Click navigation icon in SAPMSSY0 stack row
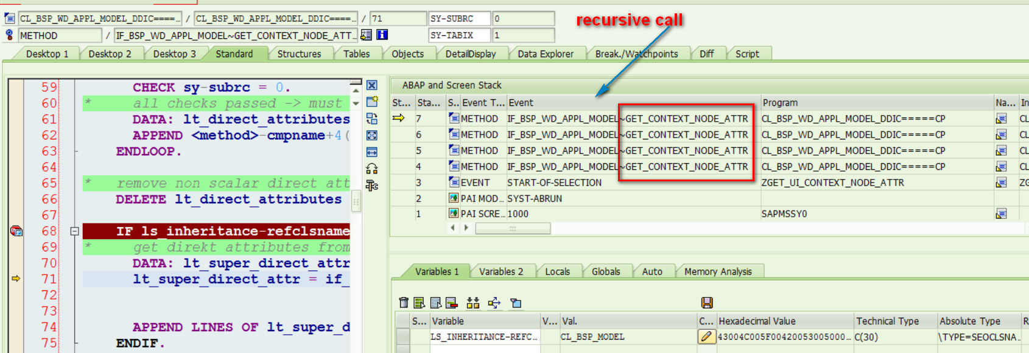 1001,214
